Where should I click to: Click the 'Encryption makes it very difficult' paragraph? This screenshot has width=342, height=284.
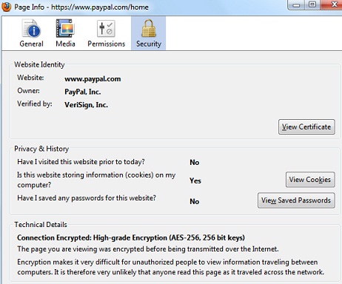click(170, 267)
